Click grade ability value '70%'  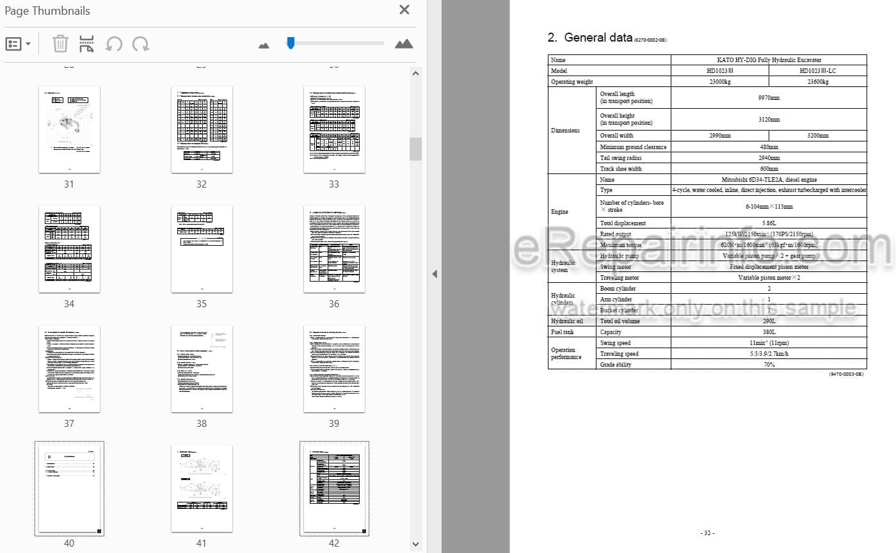click(769, 365)
